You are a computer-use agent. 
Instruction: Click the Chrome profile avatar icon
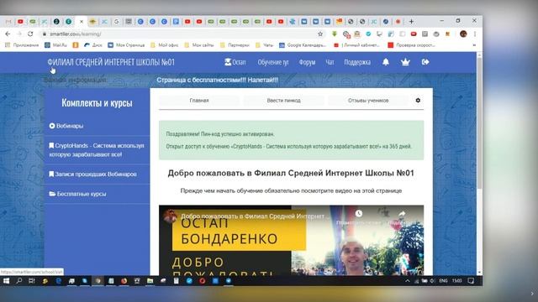(463, 34)
